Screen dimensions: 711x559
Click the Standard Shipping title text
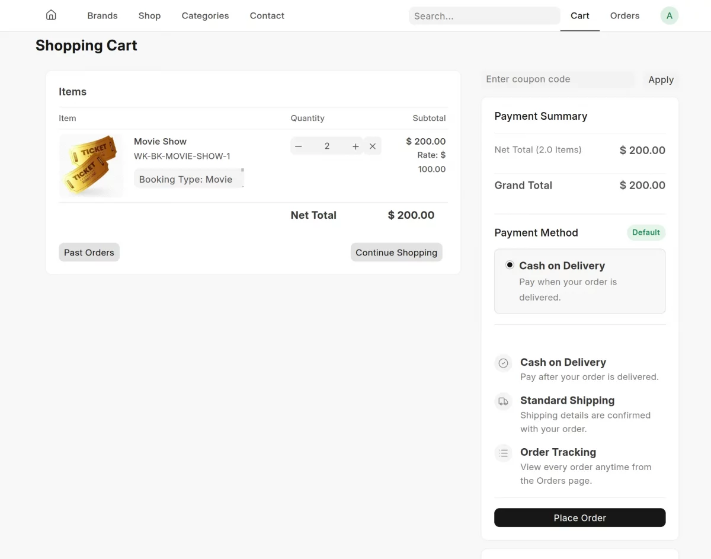tap(567, 400)
